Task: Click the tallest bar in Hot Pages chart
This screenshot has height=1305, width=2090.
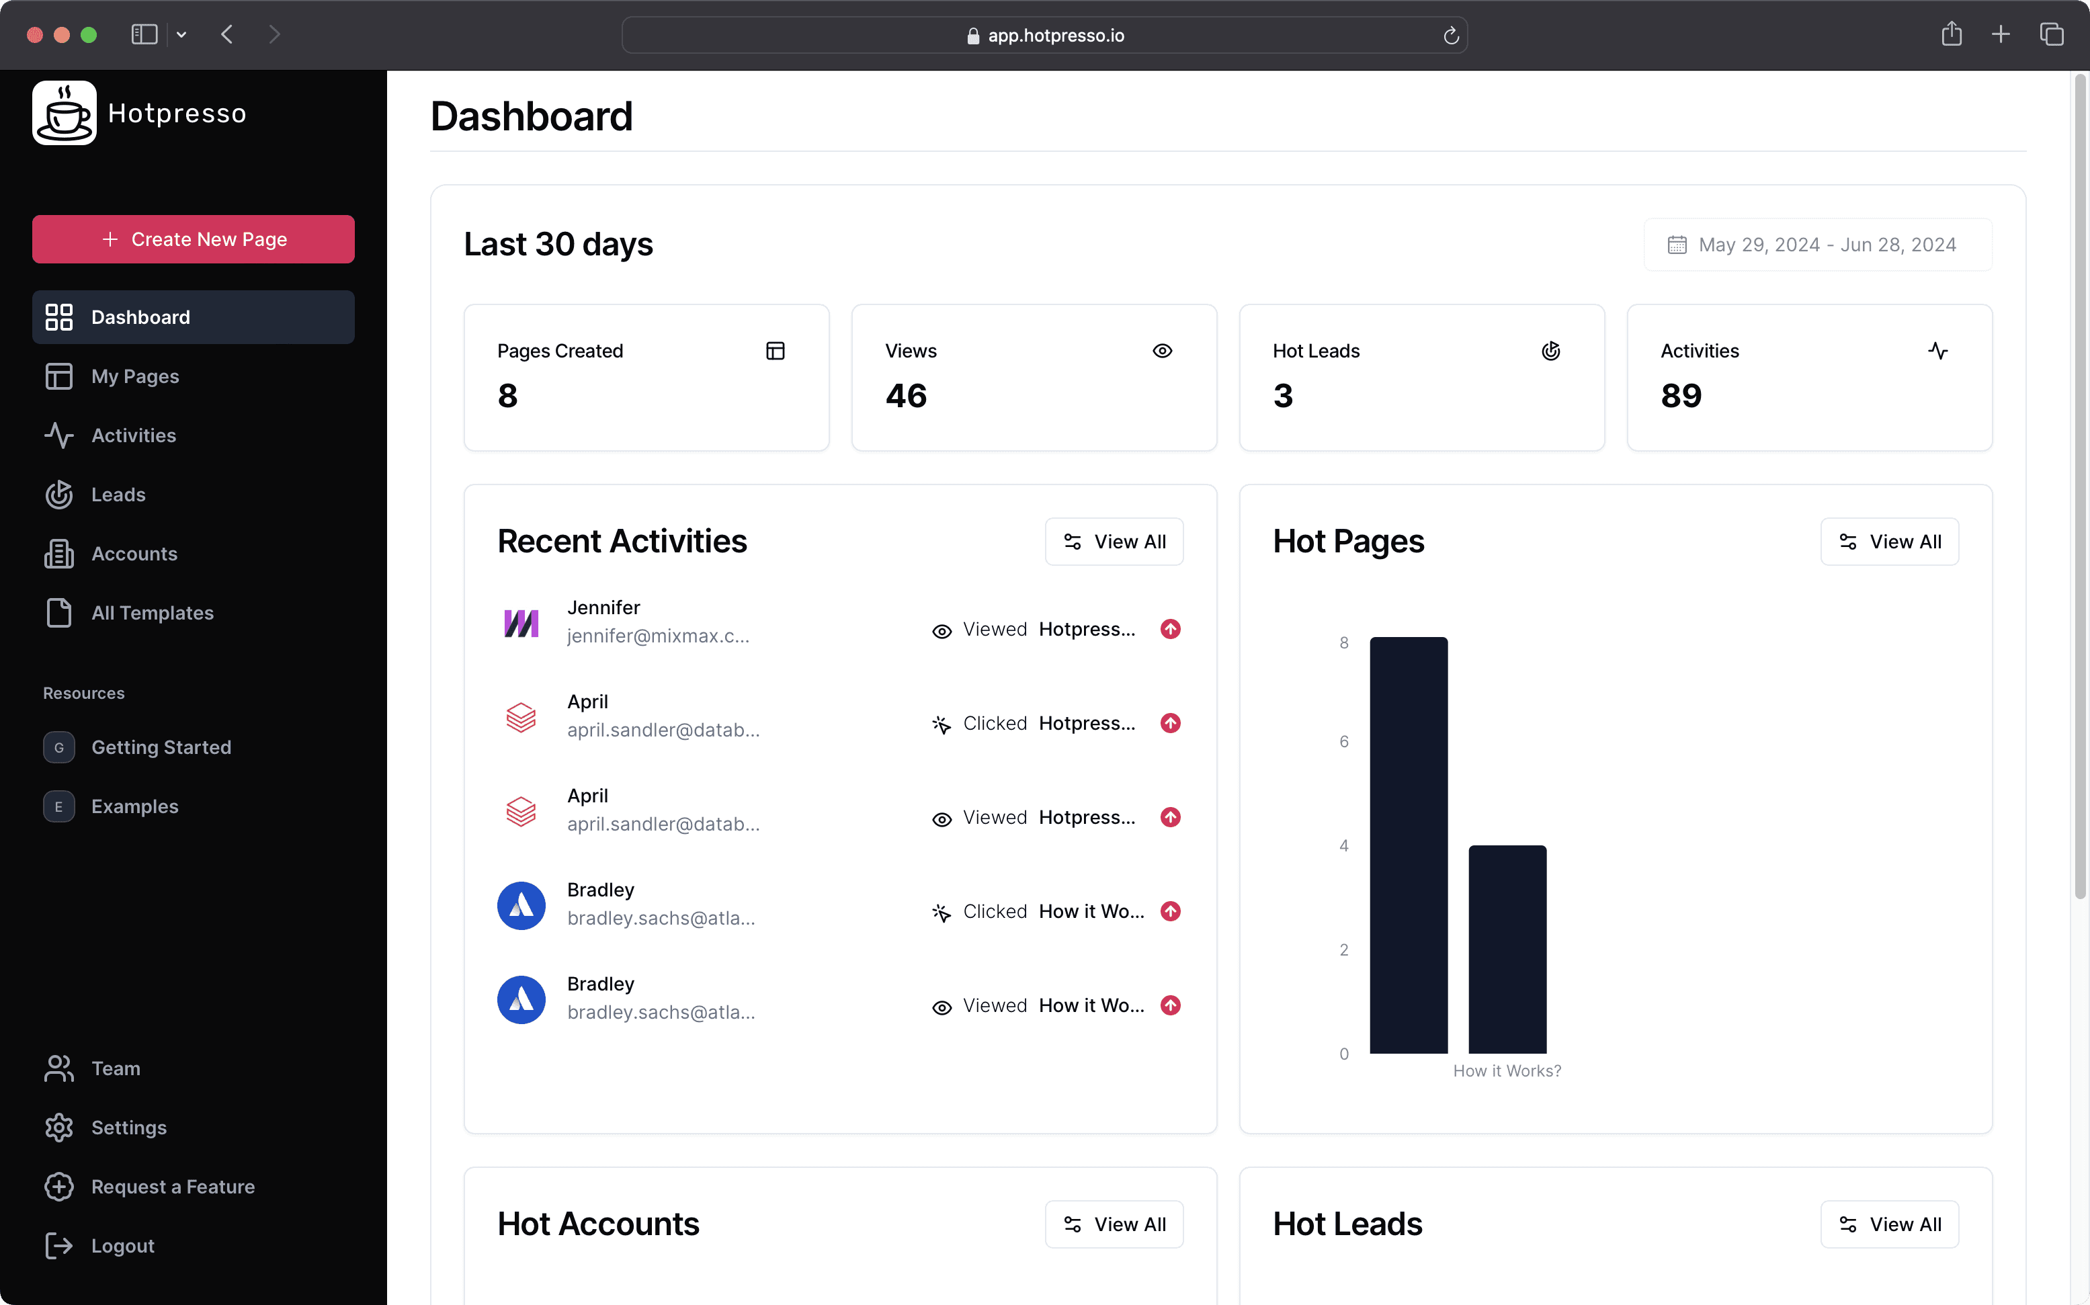Action: pyautogui.click(x=1409, y=844)
